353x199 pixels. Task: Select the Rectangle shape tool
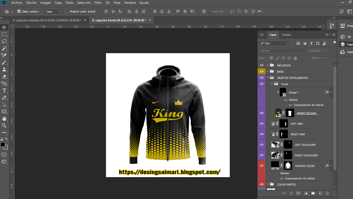click(4, 112)
